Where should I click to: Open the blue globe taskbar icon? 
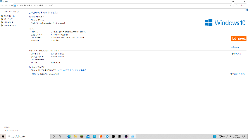tap(107, 136)
